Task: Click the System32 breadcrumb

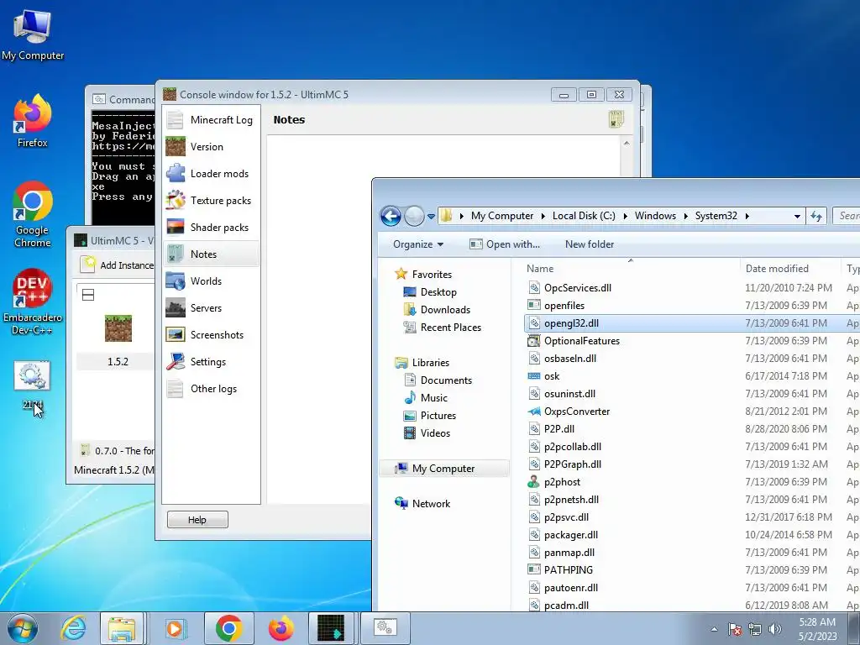Action: [716, 216]
